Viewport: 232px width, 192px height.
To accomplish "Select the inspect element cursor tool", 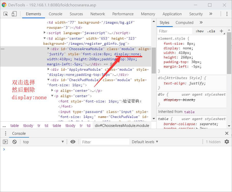I will tap(5, 14).
